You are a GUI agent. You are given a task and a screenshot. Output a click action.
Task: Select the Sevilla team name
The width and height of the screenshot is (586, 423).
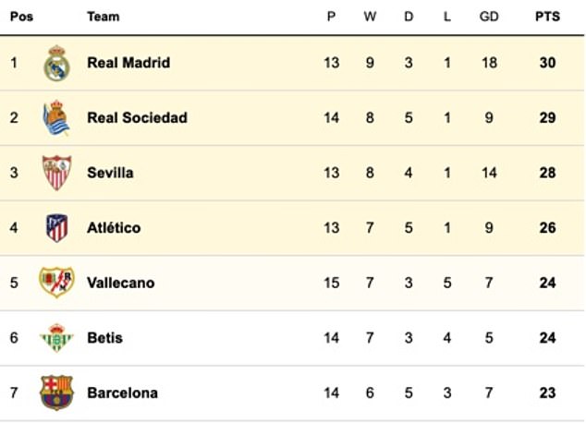(x=110, y=173)
